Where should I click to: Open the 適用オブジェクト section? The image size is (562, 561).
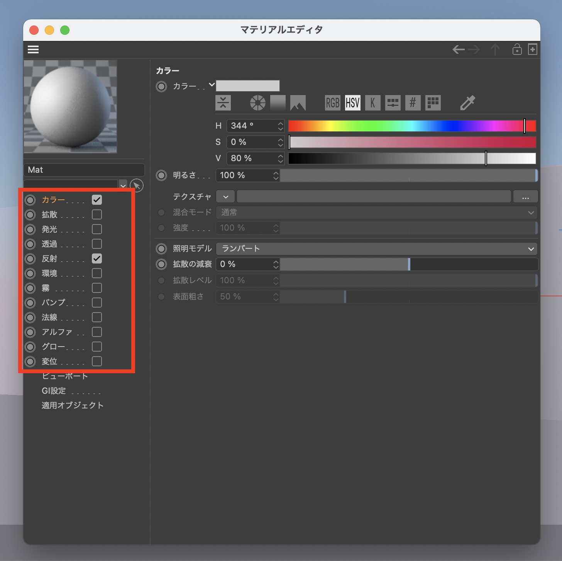(73, 405)
